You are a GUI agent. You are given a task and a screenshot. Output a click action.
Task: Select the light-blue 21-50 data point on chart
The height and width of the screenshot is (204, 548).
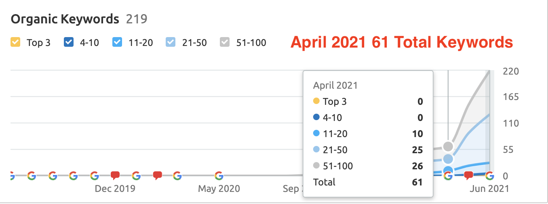pos(448,159)
